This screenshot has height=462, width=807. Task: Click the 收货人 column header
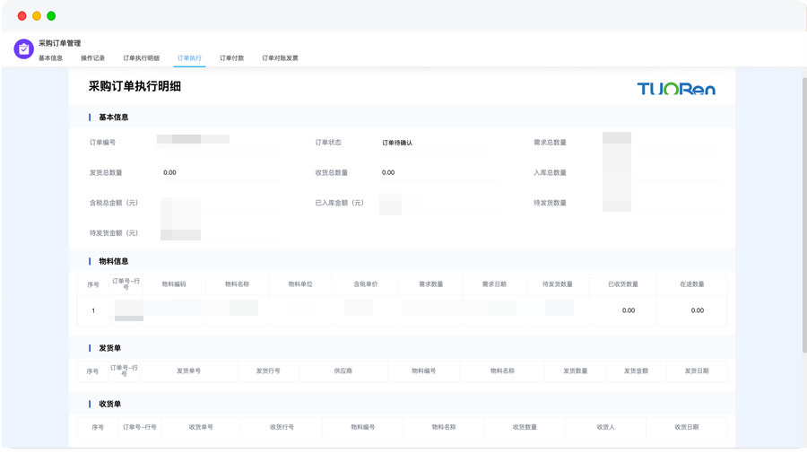click(x=606, y=427)
